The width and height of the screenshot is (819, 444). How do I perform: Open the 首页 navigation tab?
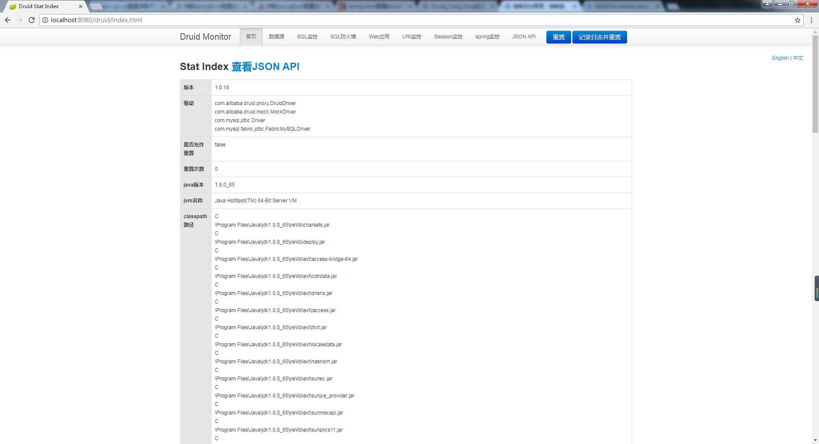[x=251, y=37]
